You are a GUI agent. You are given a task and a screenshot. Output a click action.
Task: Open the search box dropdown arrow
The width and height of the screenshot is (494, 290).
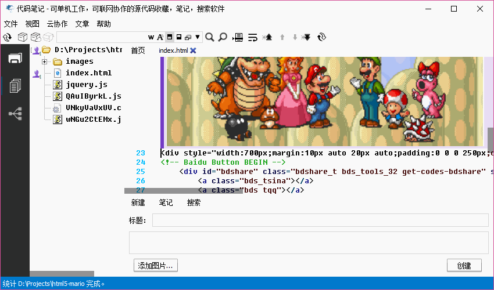pos(198,37)
